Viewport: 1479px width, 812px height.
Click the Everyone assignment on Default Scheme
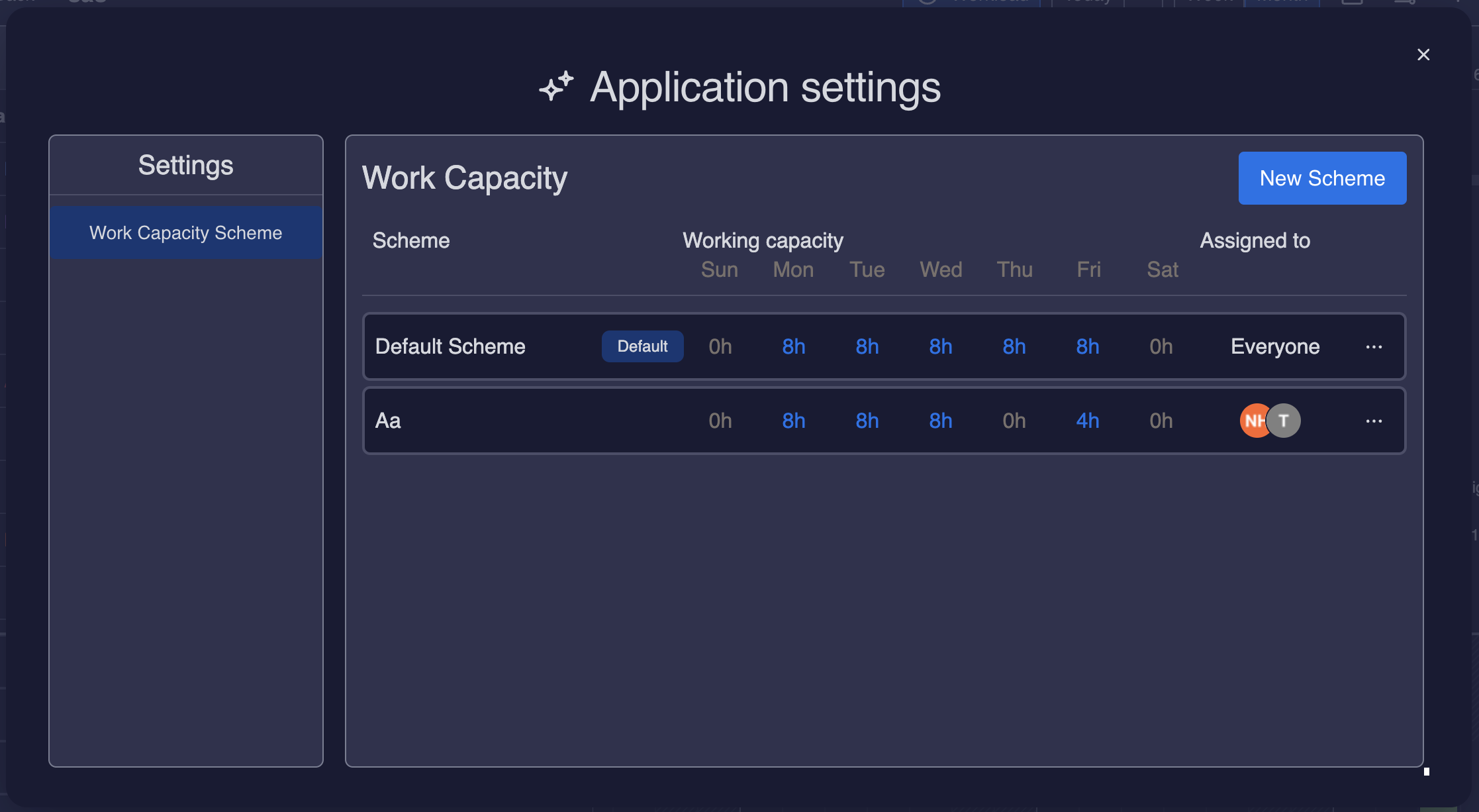(1274, 346)
